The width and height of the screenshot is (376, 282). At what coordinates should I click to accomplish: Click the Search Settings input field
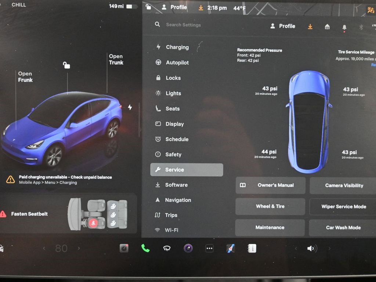[x=184, y=25]
